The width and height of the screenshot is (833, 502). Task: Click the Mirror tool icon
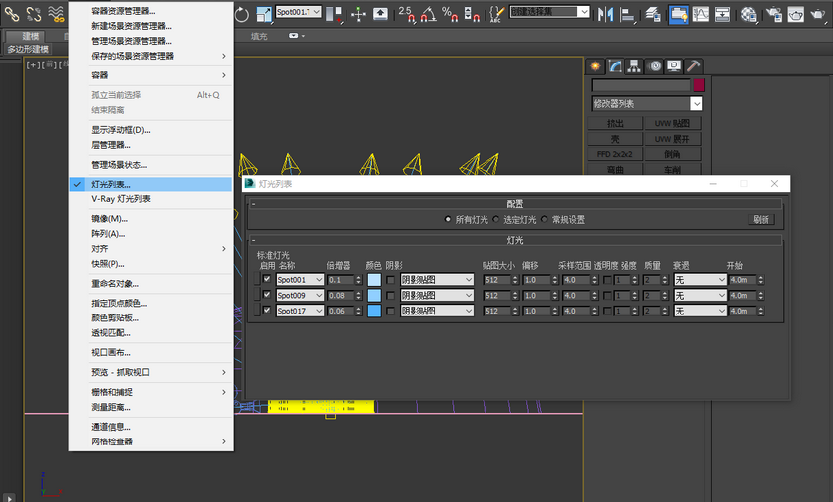[605, 14]
